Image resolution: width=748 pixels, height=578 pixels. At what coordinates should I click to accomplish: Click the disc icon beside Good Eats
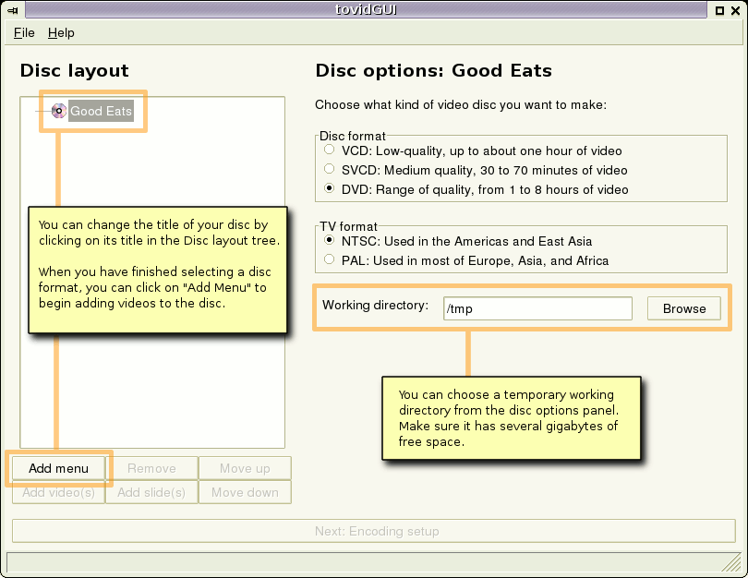(59, 111)
